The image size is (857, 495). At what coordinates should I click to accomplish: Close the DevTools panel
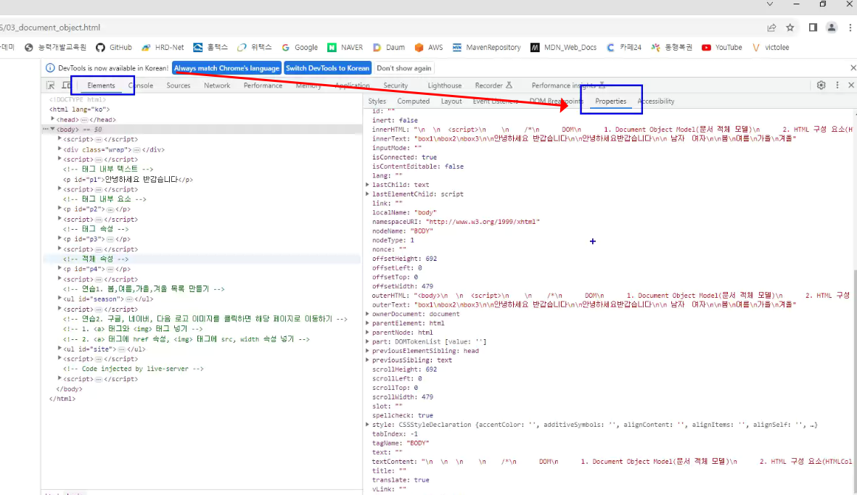click(851, 85)
